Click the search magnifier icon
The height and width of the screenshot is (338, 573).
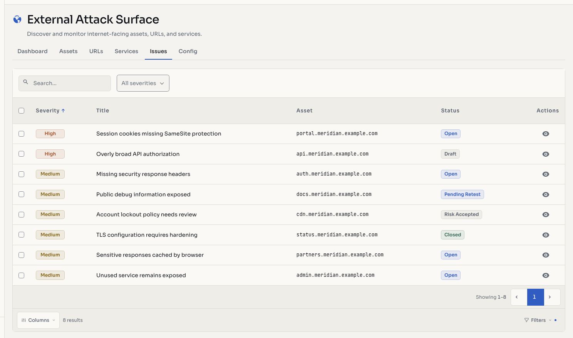26,82
